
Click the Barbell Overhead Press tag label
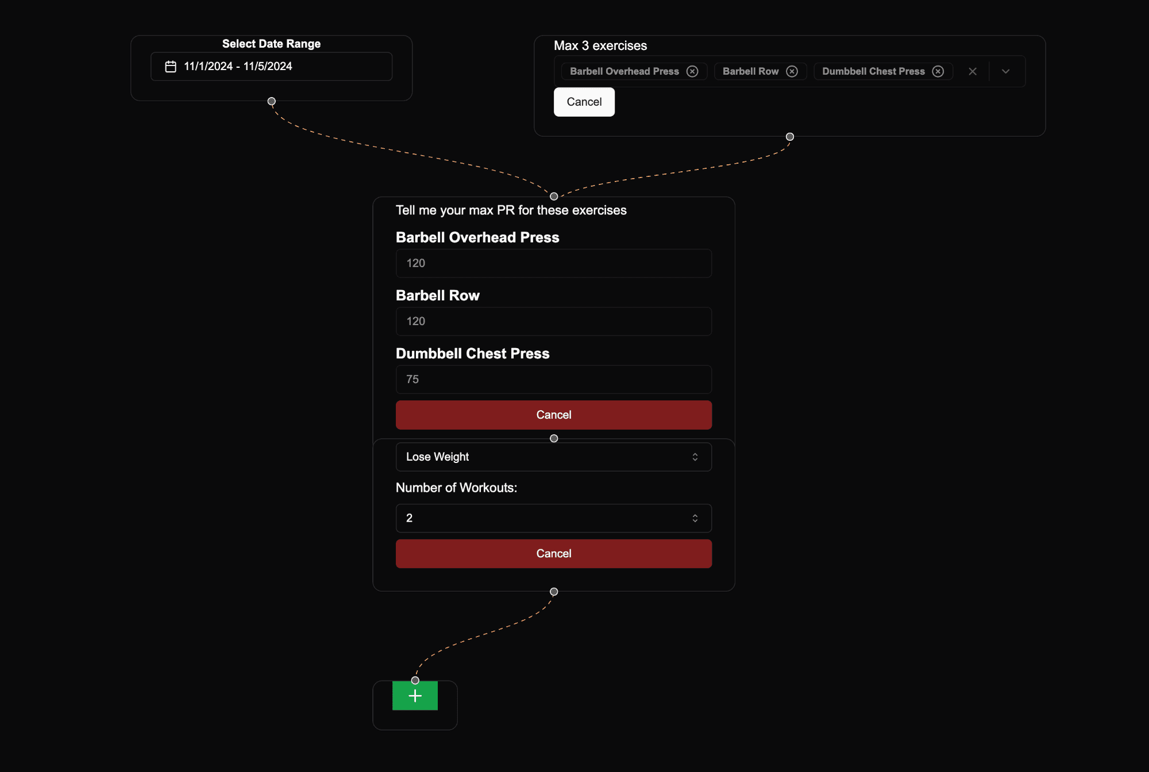tap(624, 71)
